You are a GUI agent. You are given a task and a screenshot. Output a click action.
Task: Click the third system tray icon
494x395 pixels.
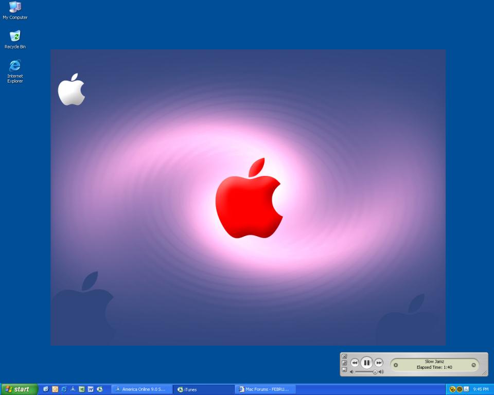tap(466, 389)
